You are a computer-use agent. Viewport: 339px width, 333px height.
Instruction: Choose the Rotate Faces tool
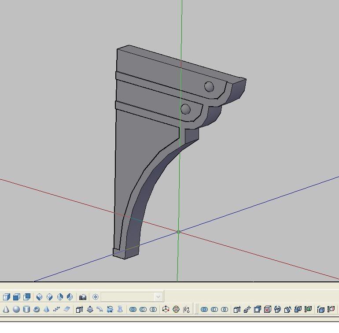point(277,310)
